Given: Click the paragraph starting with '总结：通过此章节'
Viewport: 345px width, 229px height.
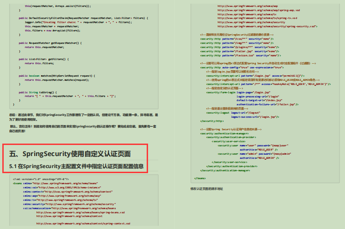Looking at the screenshot, I should point(83,117).
